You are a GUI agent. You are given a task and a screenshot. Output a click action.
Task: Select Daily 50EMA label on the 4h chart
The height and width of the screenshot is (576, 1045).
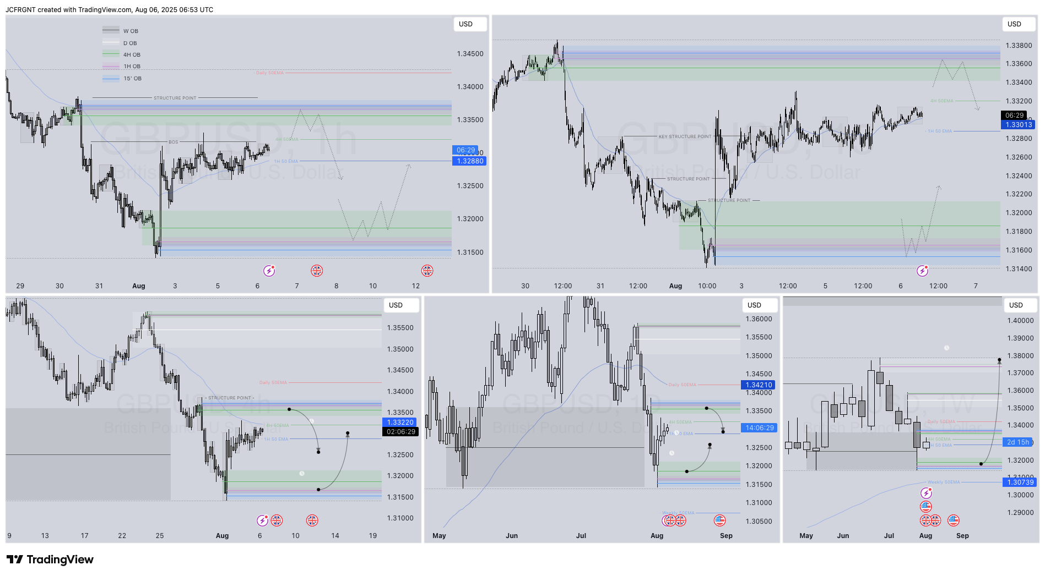(273, 382)
